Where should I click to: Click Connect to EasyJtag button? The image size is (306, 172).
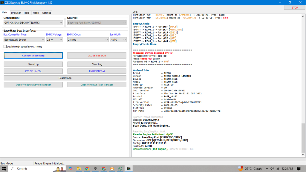pyautogui.click(x=33, y=55)
